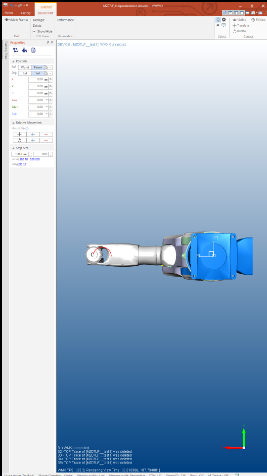Set Org to Ref
Viewport: 267px width, 476px height.
tap(25, 73)
